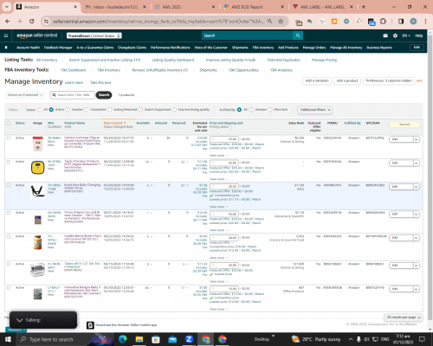Expand the Additional filters dropdown
Image resolution: width=433 pixels, height=346 pixels.
[x=315, y=110]
